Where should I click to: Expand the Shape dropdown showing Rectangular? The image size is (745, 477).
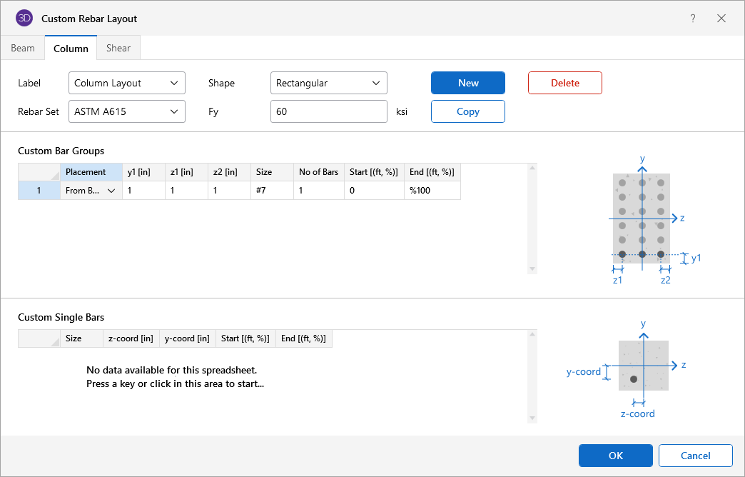(x=329, y=83)
